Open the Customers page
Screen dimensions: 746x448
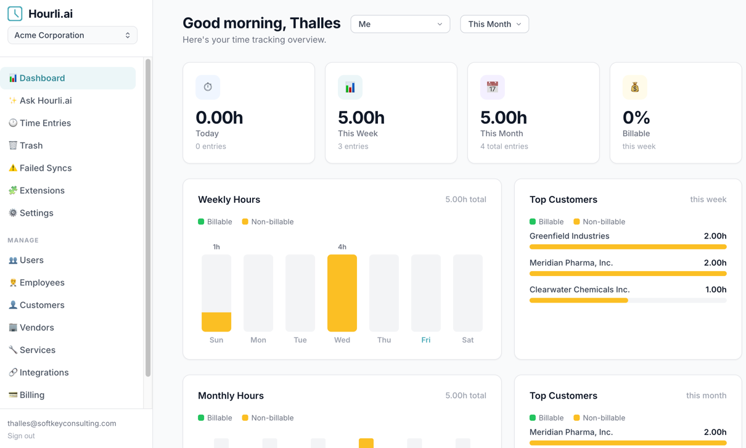(x=41, y=304)
